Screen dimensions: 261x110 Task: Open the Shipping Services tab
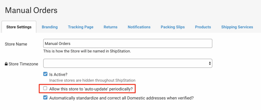237,27
